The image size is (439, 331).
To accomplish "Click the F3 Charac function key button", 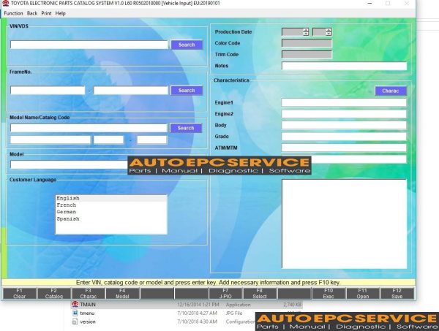I will point(89,294).
